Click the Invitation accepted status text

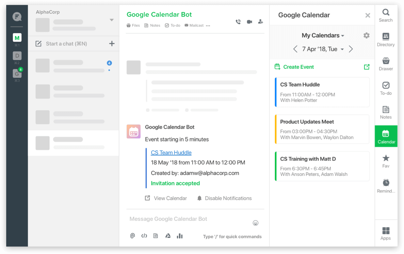coord(175,183)
